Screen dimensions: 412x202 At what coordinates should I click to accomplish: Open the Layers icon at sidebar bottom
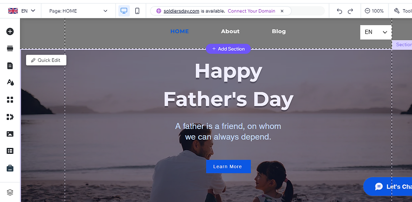point(10,192)
